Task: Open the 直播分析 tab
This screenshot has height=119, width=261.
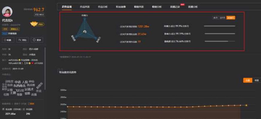Action: coord(193,7)
